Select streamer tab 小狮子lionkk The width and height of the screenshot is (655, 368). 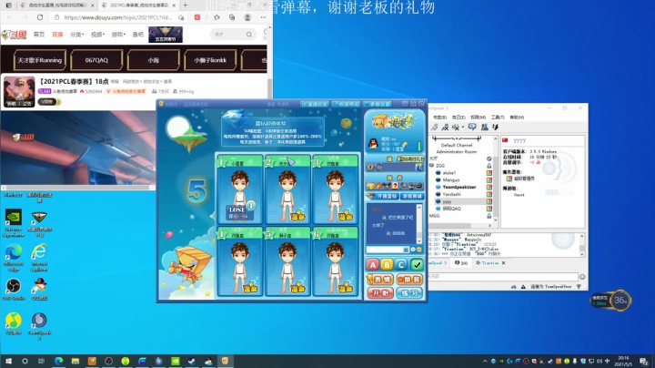coord(210,60)
